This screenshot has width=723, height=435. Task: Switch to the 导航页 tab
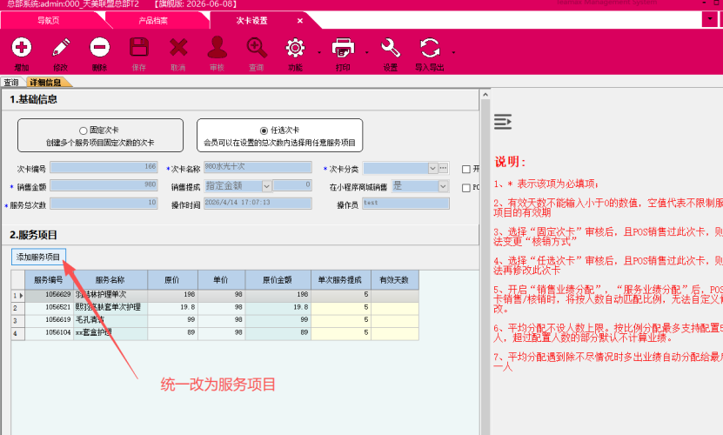[x=49, y=21]
